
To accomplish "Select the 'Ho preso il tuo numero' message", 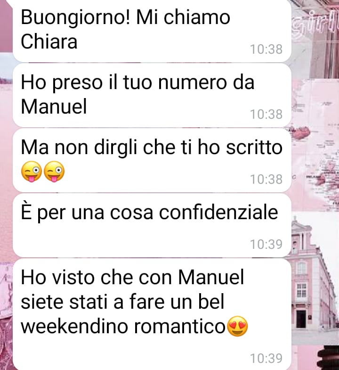I will (x=152, y=95).
